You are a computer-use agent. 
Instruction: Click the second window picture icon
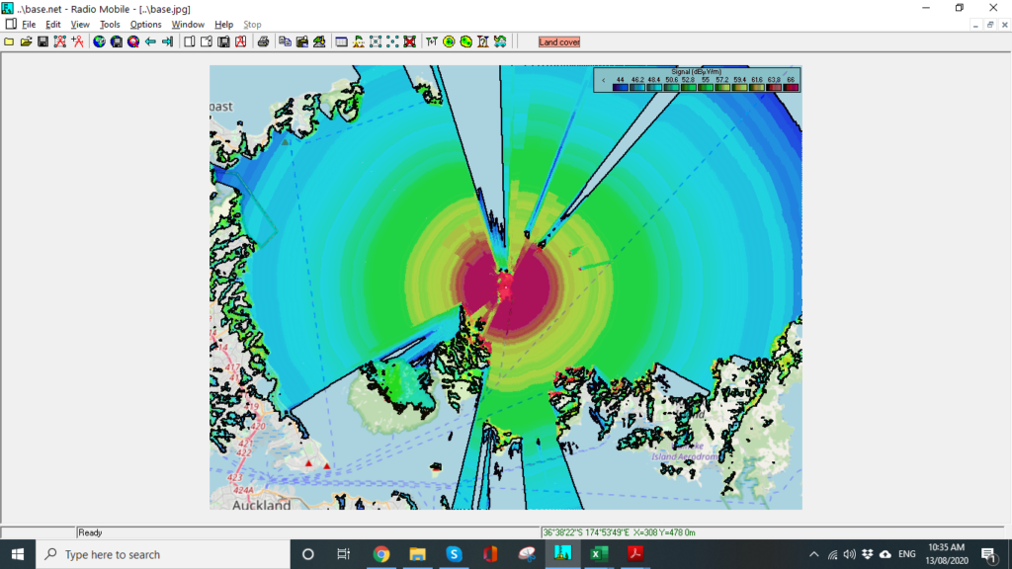[x=207, y=41]
